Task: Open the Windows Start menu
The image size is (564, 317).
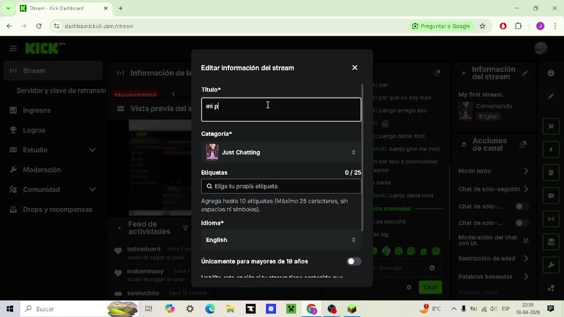Action: coord(10,309)
